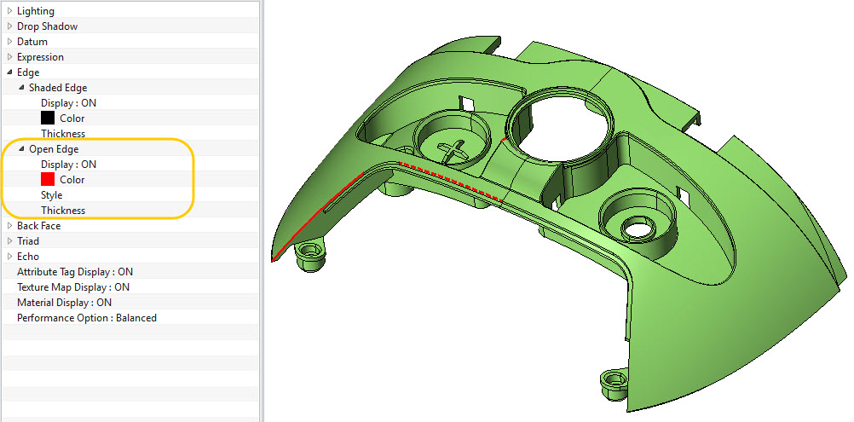Image resolution: width=854 pixels, height=422 pixels.
Task: Change Performance Option : Balanced
Action: [x=87, y=317]
